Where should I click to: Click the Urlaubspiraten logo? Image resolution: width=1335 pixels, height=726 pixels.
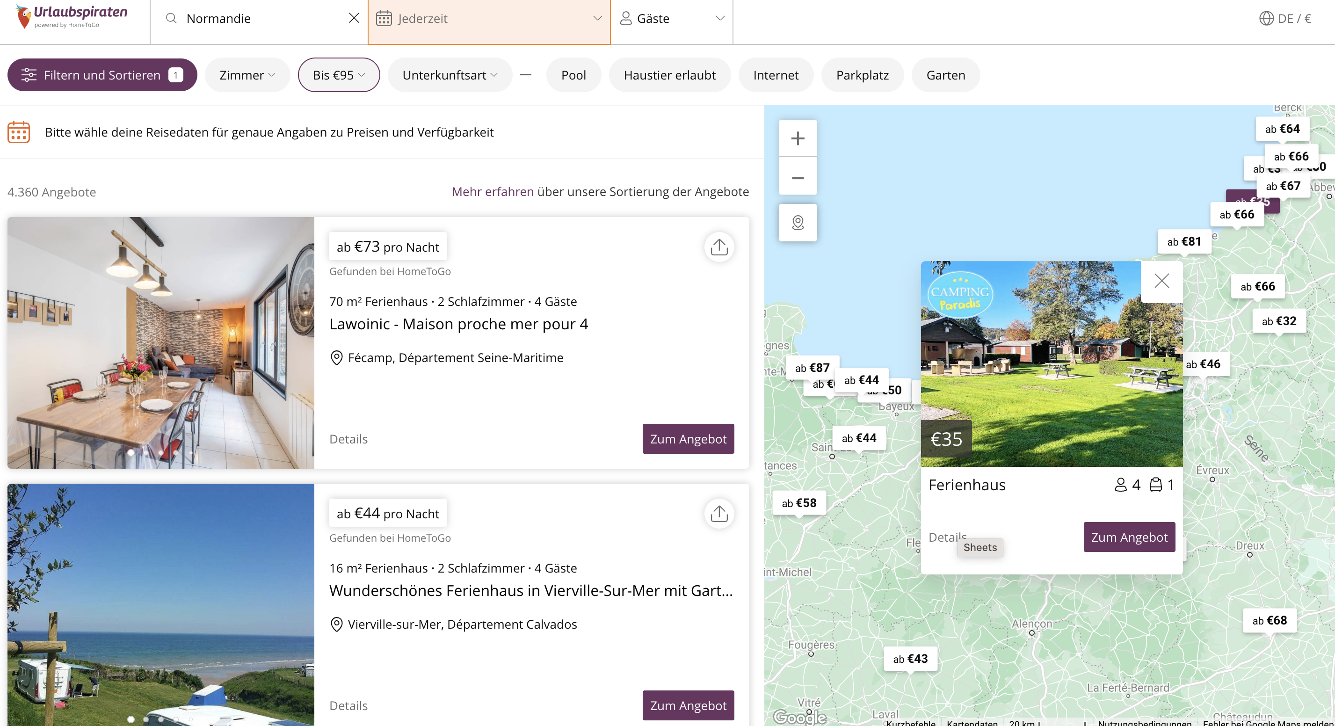[x=72, y=16]
